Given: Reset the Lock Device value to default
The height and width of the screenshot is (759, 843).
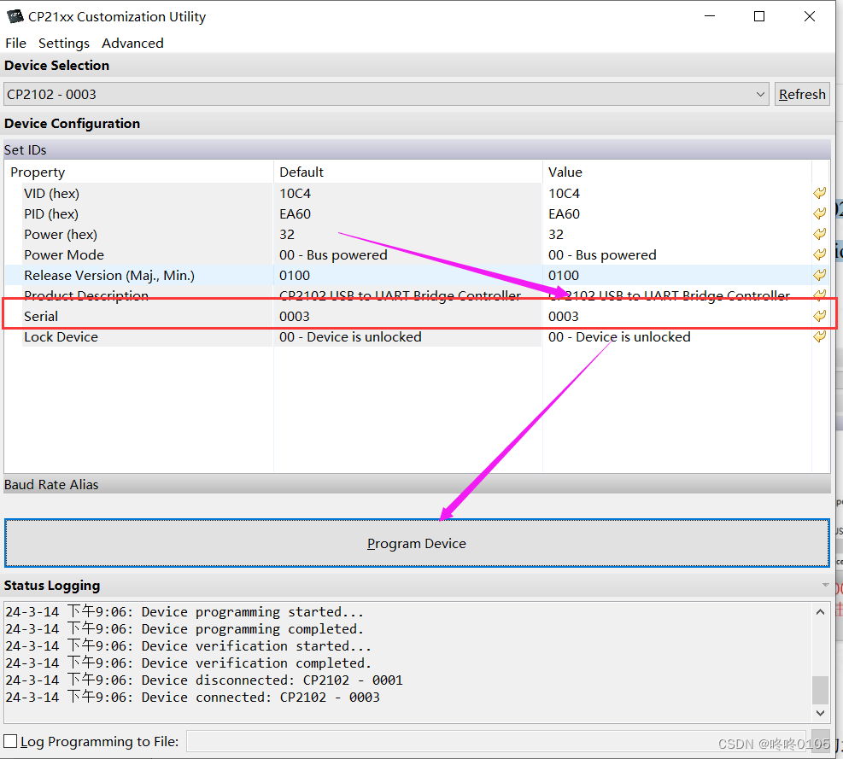Looking at the screenshot, I should 819,336.
